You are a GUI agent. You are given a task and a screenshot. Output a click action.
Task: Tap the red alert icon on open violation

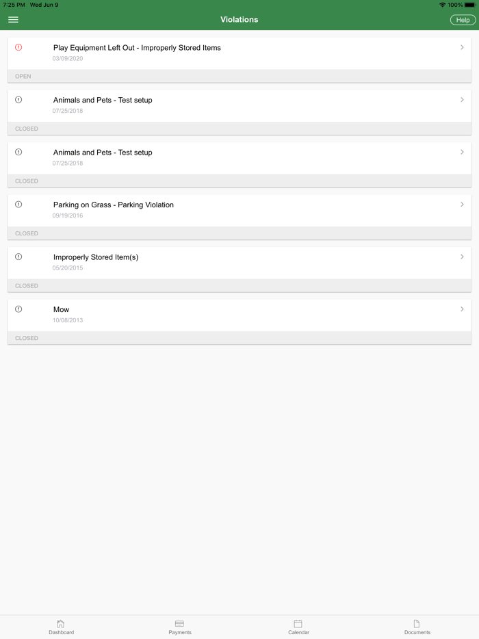[x=18, y=47]
